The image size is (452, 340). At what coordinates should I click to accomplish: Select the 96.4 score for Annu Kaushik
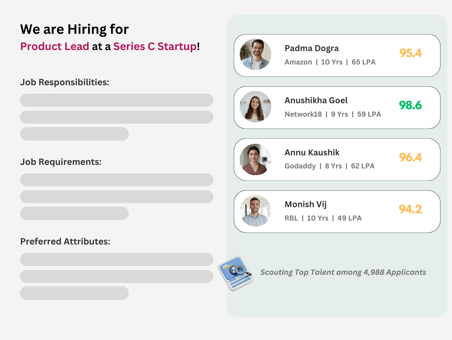(410, 157)
